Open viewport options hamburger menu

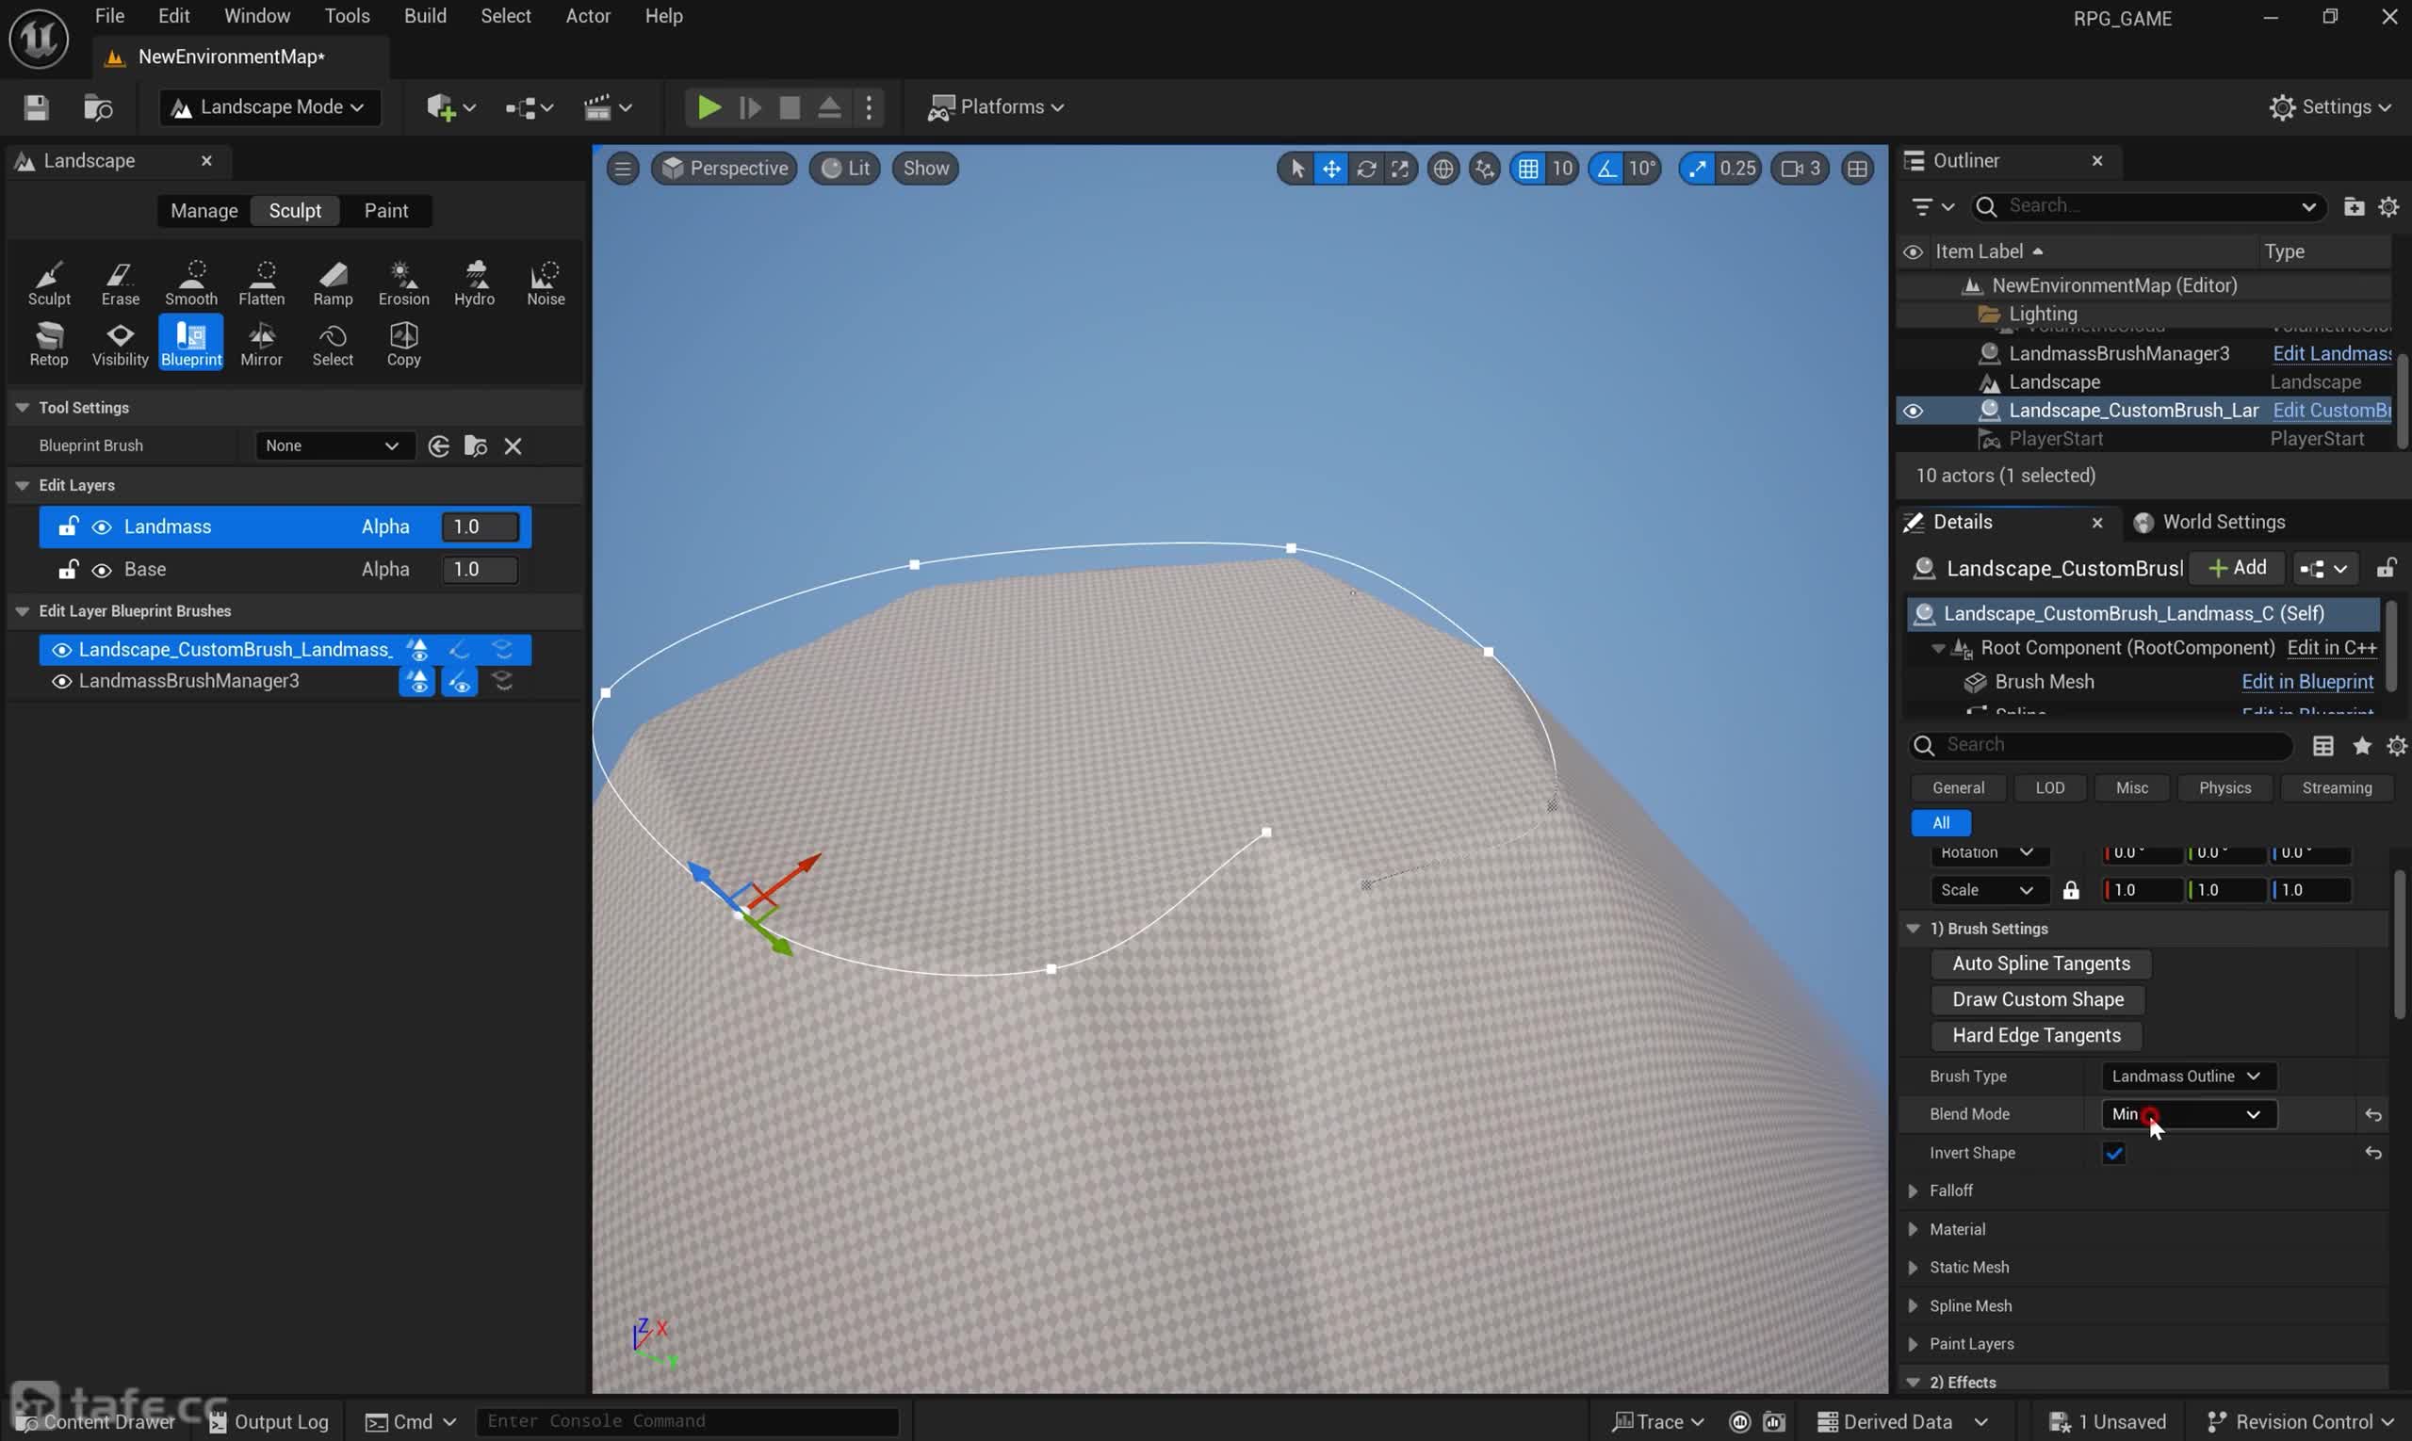623,169
